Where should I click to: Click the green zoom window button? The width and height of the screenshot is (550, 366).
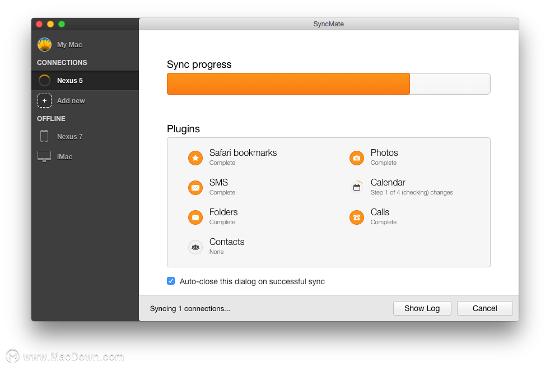pos(62,24)
